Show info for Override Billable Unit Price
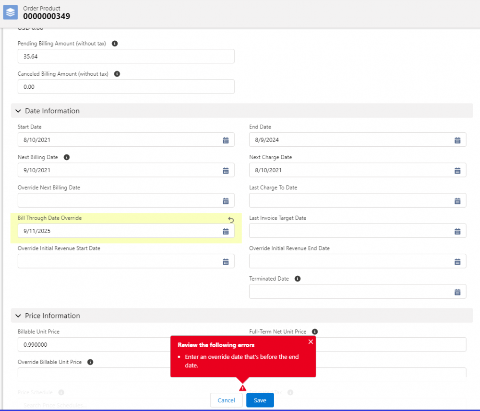Screen dimensions: 480x411 (x=90, y=362)
